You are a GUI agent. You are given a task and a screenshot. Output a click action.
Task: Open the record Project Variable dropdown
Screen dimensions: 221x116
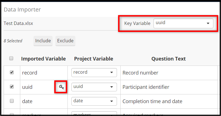click(94, 73)
